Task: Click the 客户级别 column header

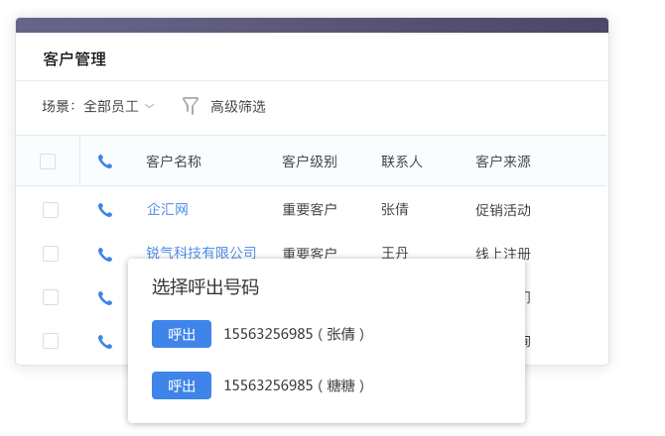Action: coord(310,162)
